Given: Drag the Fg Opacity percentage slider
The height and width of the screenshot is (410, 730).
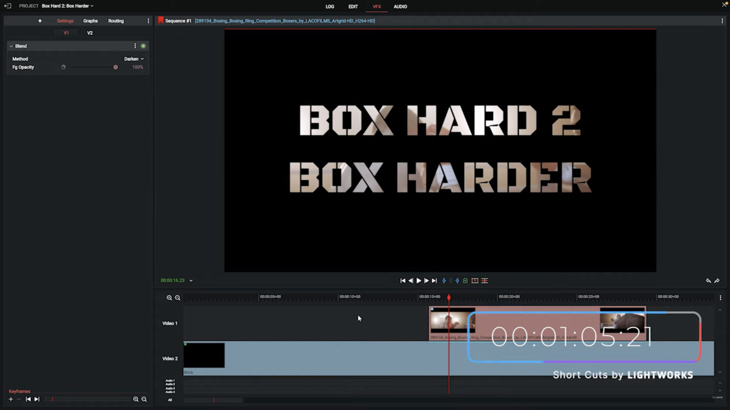Looking at the screenshot, I should 115,66.
